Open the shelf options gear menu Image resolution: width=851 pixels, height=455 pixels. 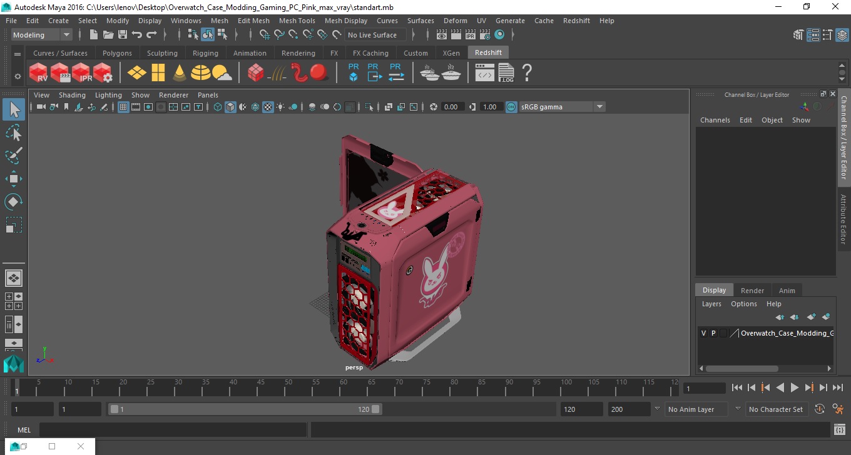click(x=18, y=76)
